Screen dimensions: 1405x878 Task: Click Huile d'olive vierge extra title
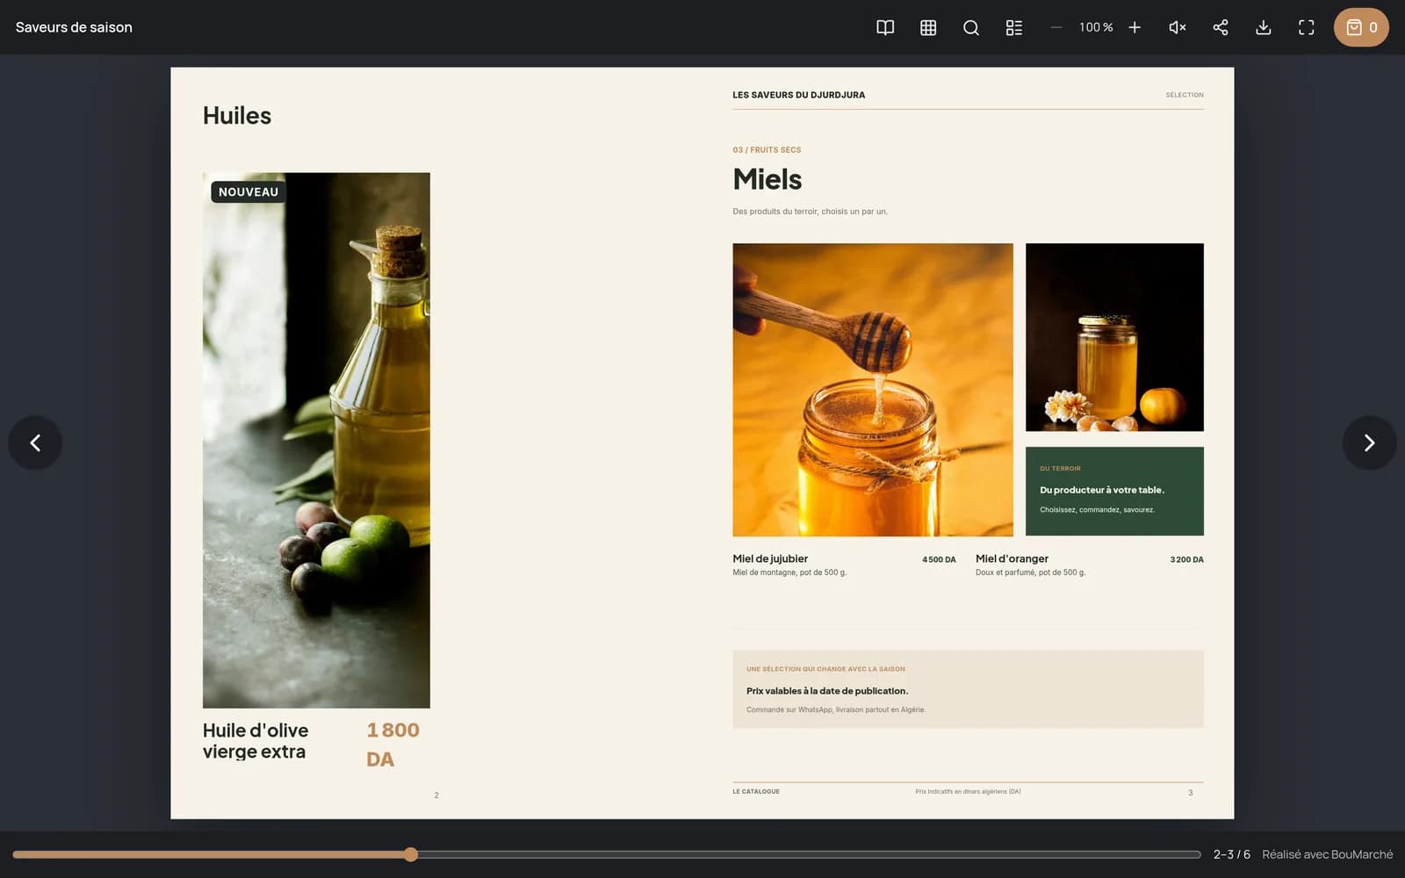tap(256, 741)
